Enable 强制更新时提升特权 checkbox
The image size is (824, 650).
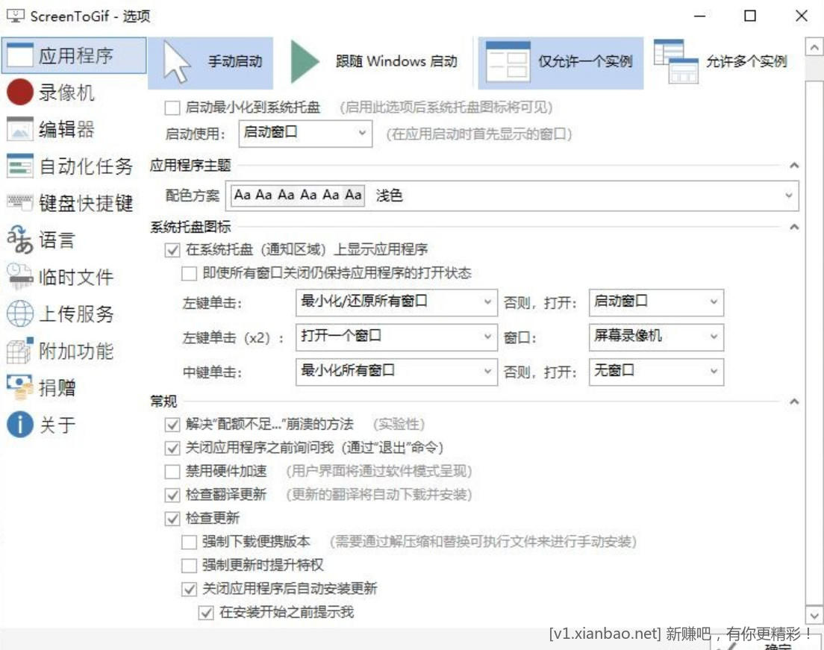click(x=189, y=566)
